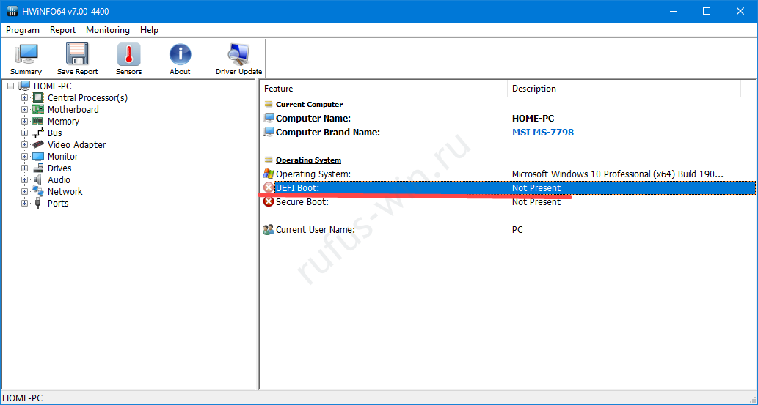The image size is (758, 405).
Task: Click the Bus node icon
Action: click(37, 133)
